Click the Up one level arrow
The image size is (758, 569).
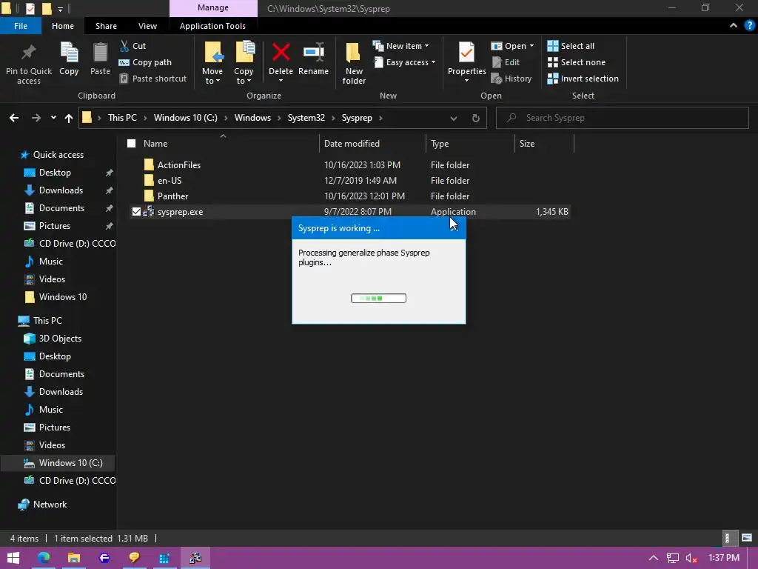click(69, 118)
